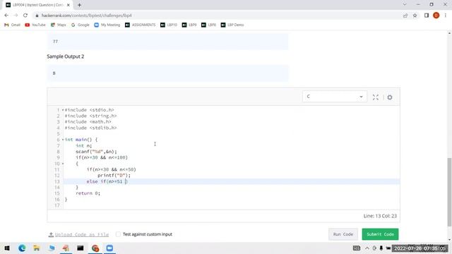Click the '#include <math.h>' line
The width and height of the screenshot is (452, 254).
point(88,122)
